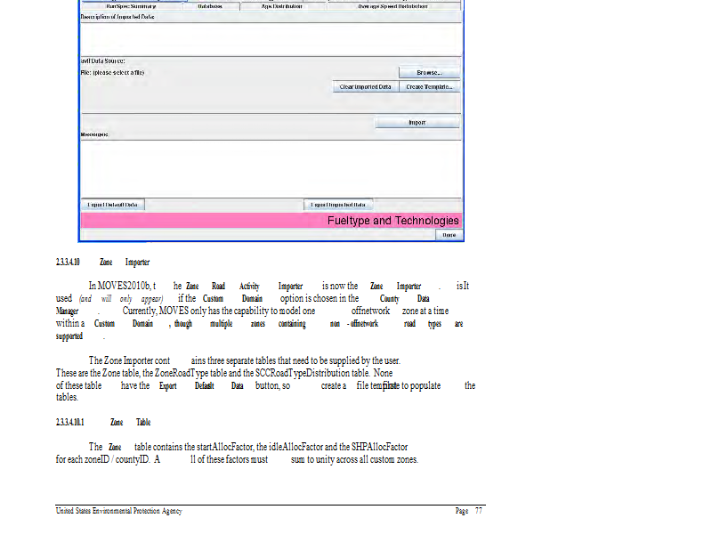Click inside the Messages text area
This screenshot has height=550, width=712.
(x=267, y=165)
